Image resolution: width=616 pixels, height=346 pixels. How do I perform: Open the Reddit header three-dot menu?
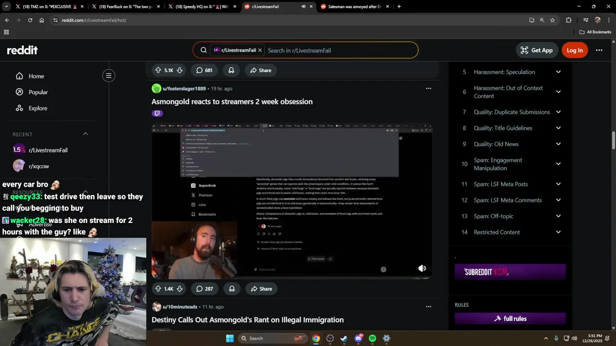599,50
